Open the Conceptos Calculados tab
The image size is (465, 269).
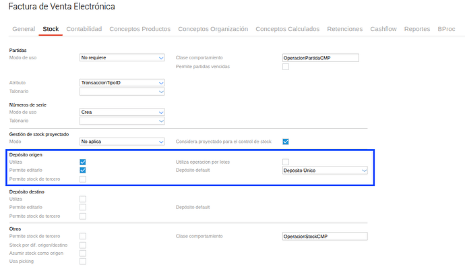tap(287, 29)
